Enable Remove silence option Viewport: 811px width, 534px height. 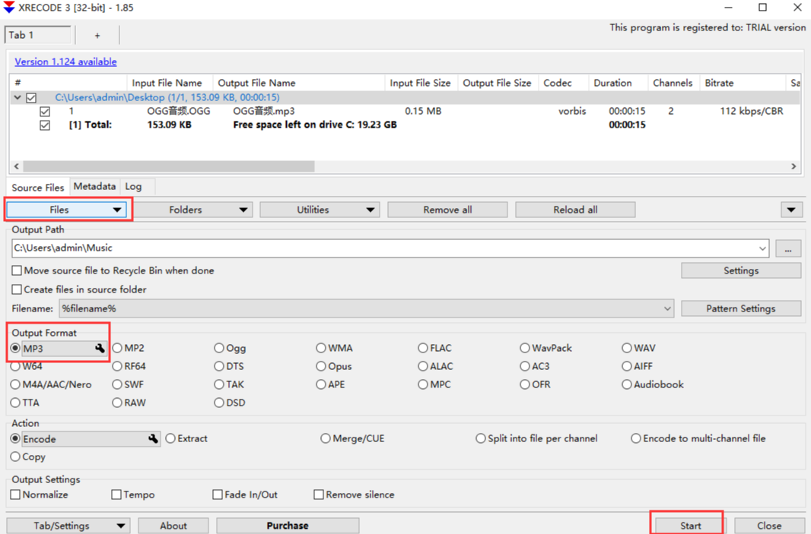319,495
